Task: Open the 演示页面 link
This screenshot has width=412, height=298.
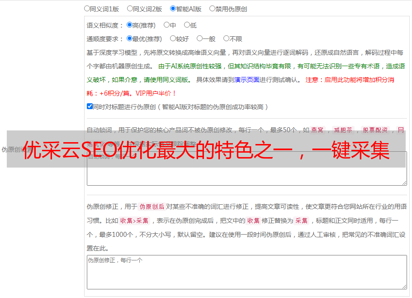Action: 247,80
